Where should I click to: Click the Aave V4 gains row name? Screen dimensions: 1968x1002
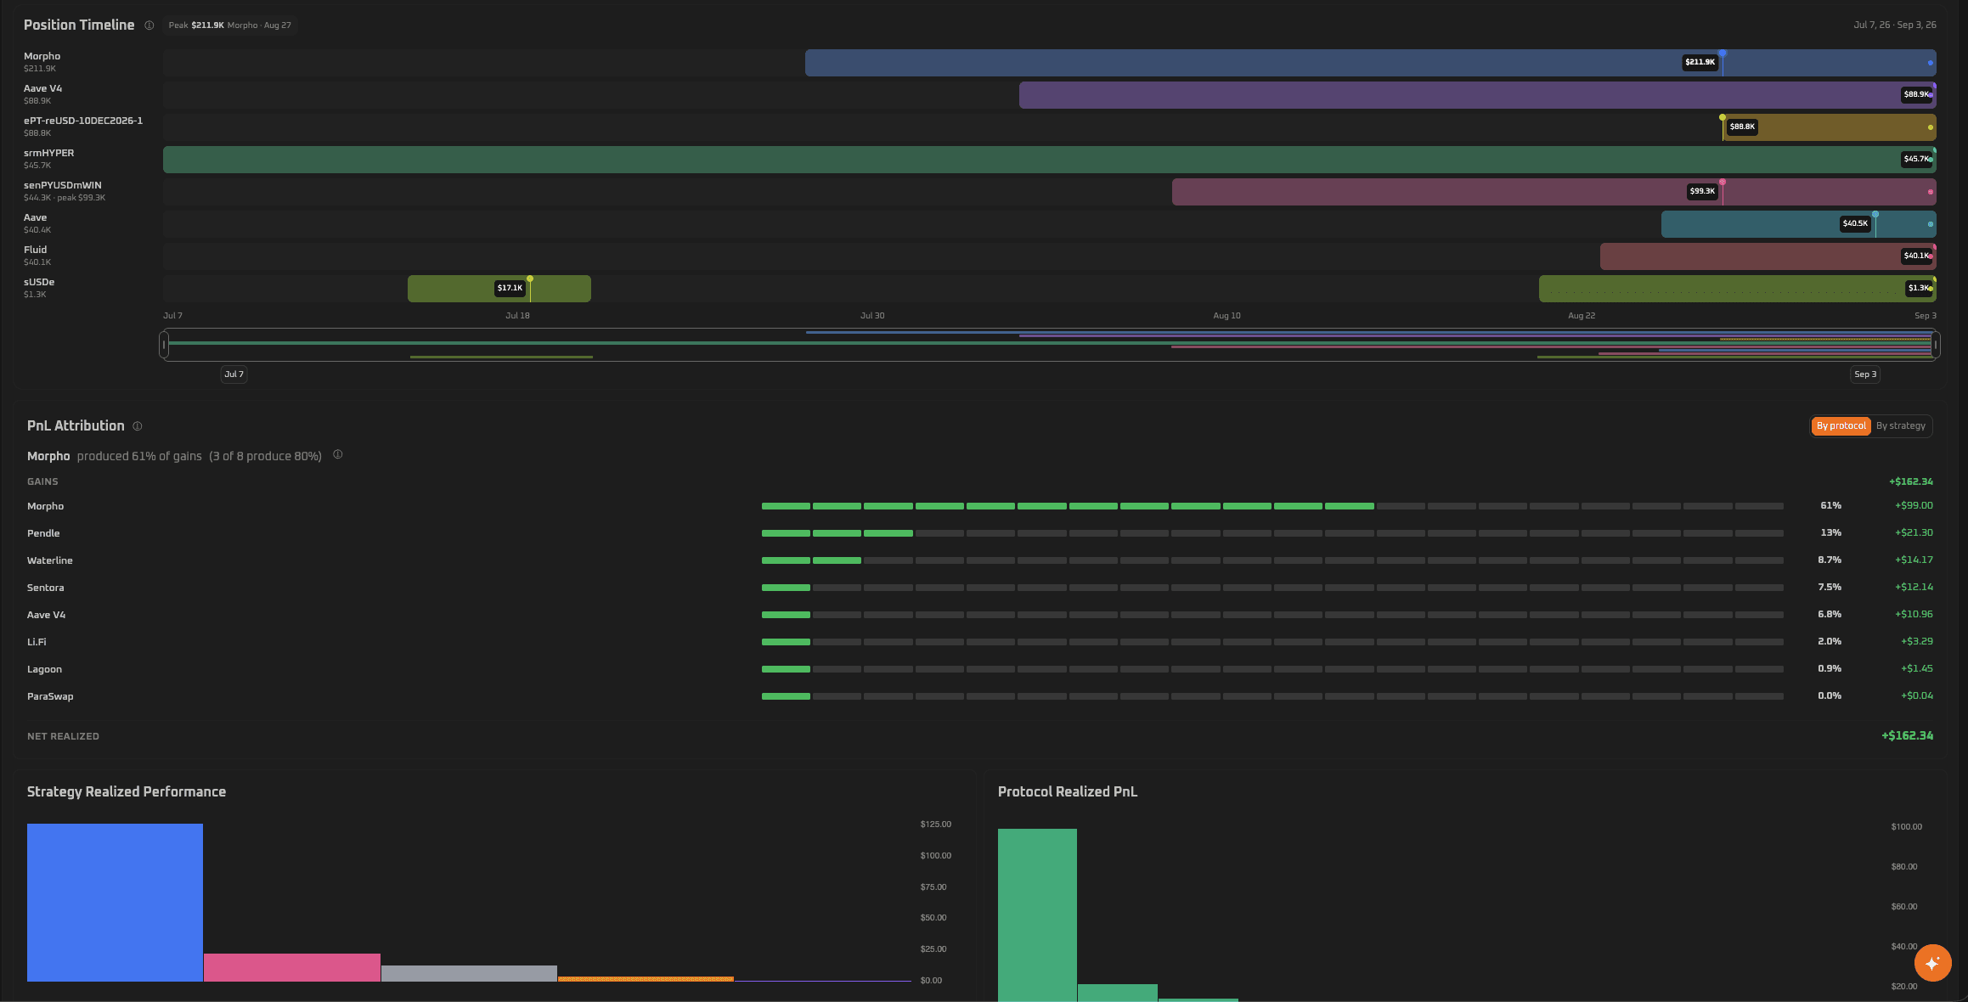(47, 615)
